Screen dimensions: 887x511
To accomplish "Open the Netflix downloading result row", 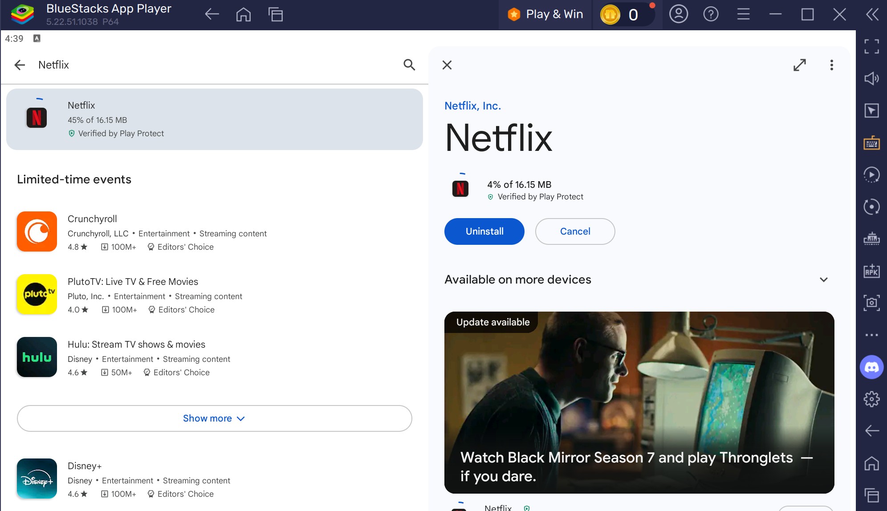I will 214,119.
